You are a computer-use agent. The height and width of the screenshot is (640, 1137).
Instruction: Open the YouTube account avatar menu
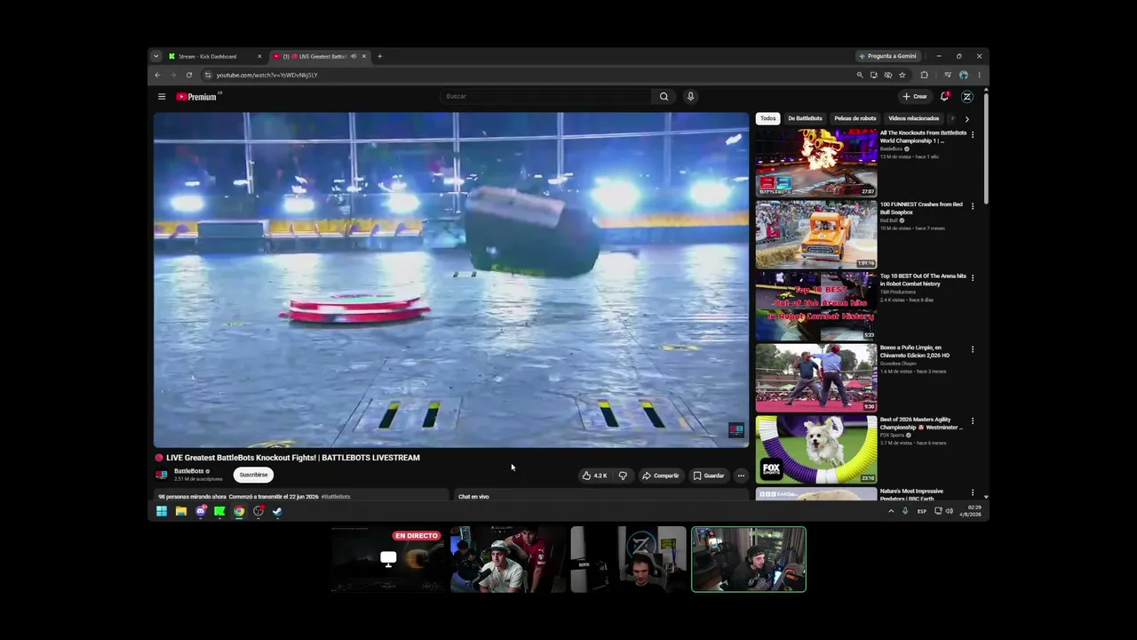pyautogui.click(x=967, y=96)
